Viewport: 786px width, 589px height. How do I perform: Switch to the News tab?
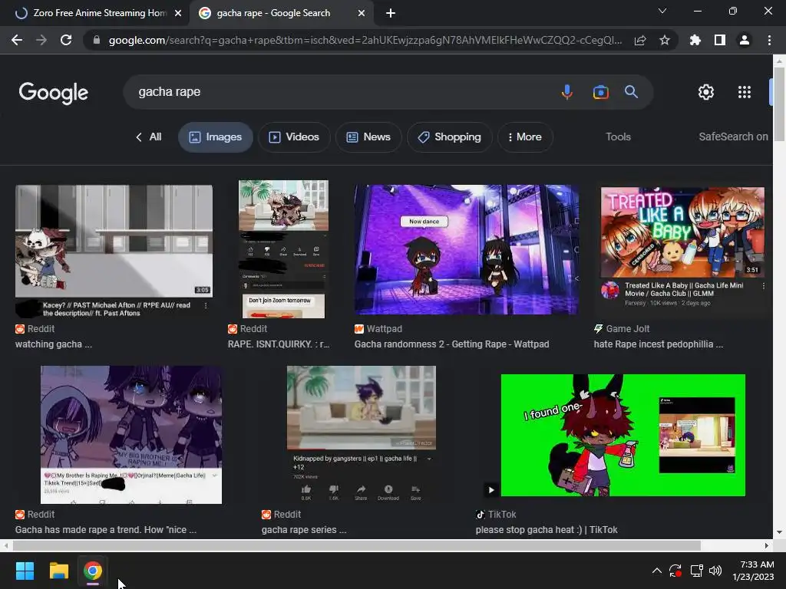pyautogui.click(x=368, y=137)
